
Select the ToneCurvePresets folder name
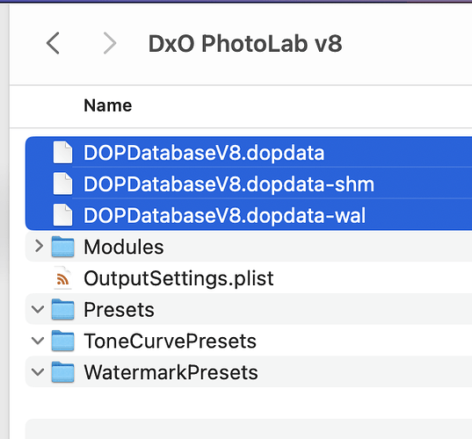[x=170, y=341]
